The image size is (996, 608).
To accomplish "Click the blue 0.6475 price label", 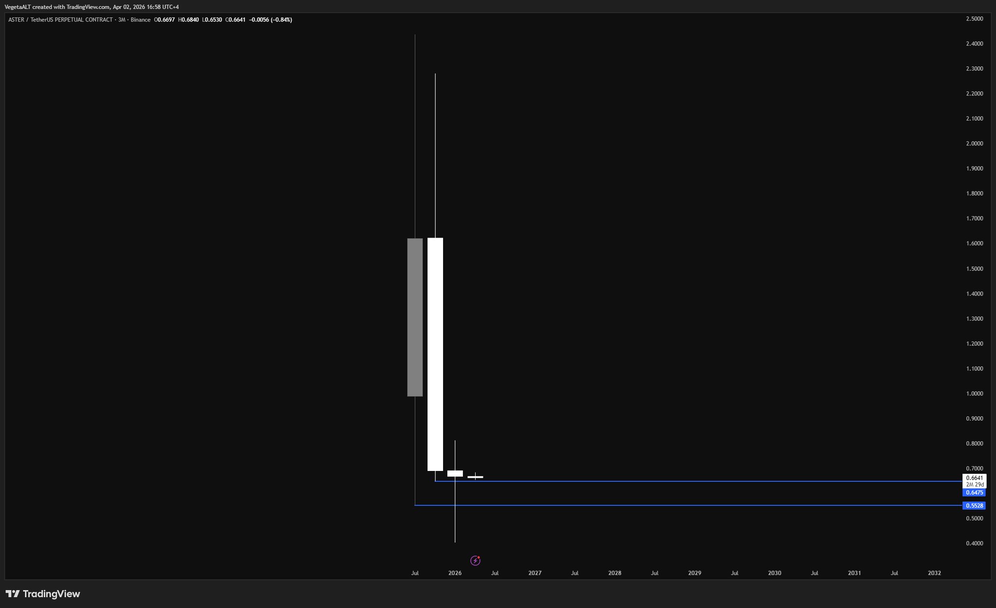I will pos(974,493).
